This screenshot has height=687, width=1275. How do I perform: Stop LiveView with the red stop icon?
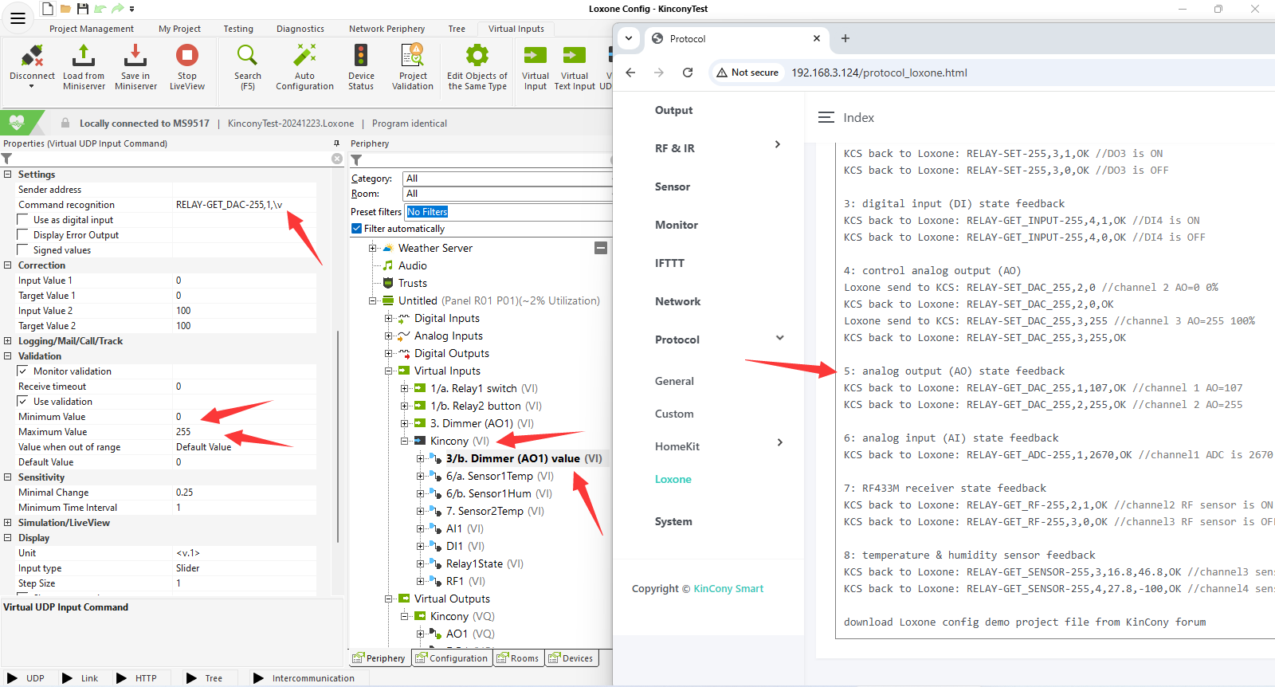point(187,55)
